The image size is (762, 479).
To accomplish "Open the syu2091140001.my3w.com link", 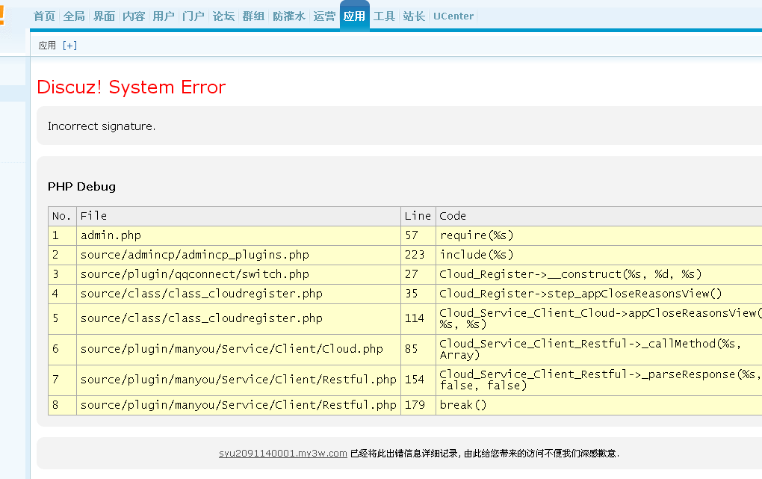I will coord(283,454).
